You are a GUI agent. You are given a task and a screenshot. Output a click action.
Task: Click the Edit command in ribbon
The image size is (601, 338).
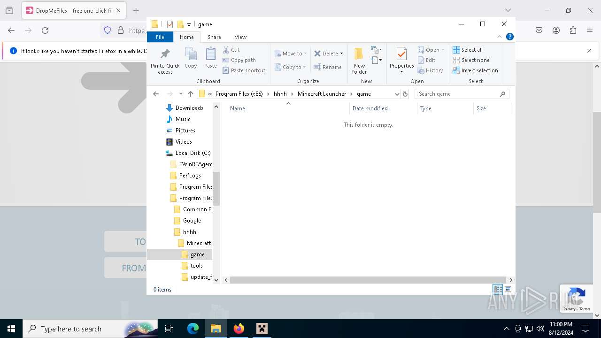pos(426,60)
